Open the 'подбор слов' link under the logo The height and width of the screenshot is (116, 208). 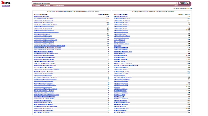pyautogui.click(x=6, y=6)
